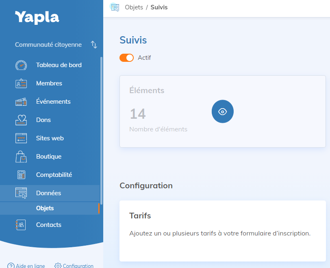Select the Objets submenu item
This screenshot has height=268, width=330.
click(45, 208)
